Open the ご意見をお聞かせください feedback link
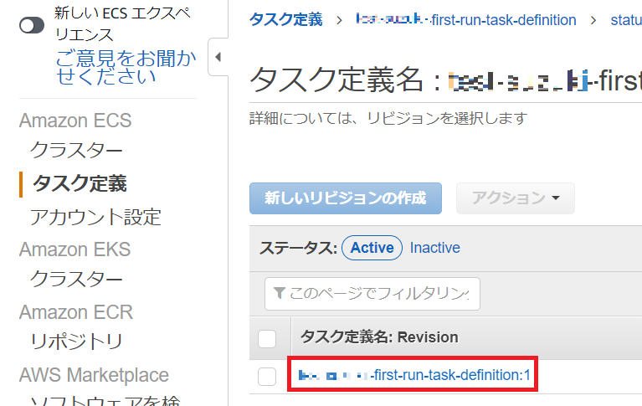Image resolution: width=642 pixels, height=406 pixels. 126,67
